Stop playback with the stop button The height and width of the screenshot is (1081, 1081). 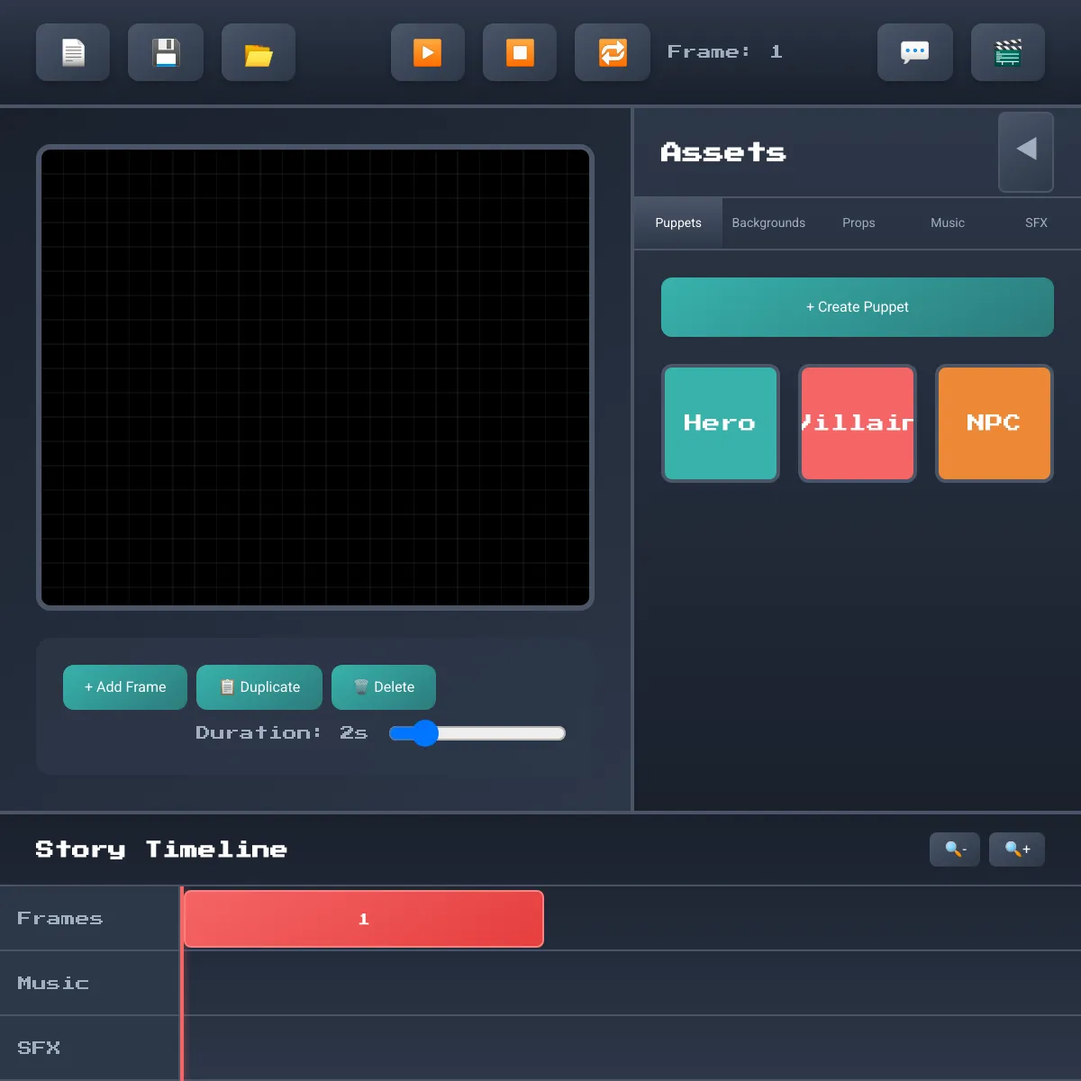tap(520, 52)
